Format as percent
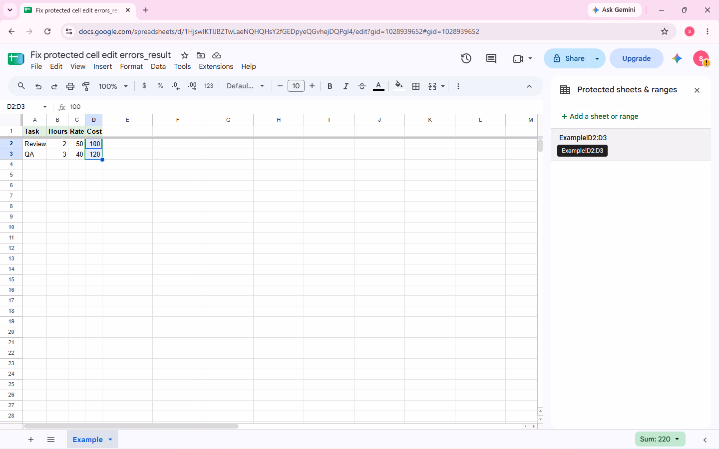 [160, 86]
